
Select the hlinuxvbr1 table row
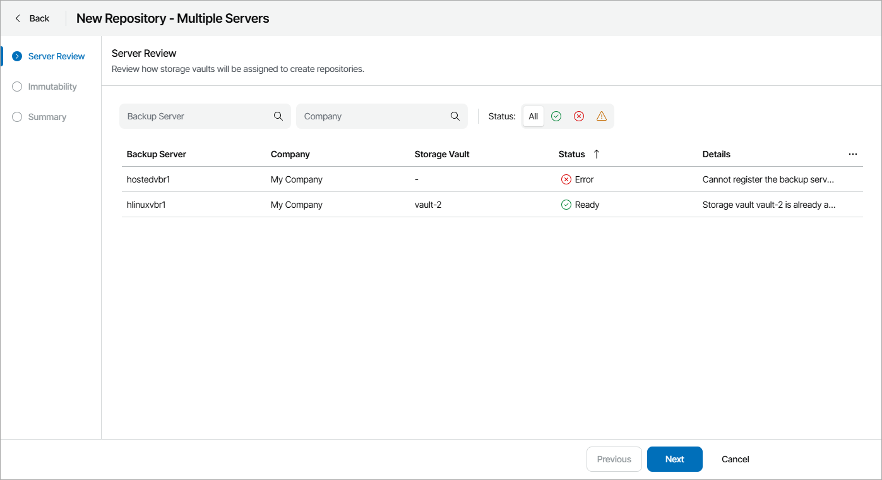coord(379,204)
